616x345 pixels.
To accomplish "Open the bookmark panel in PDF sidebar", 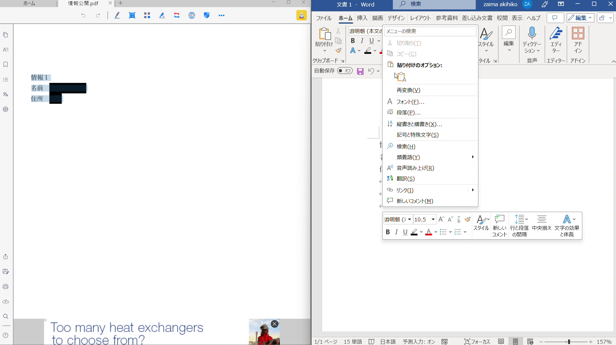I will tap(6, 65).
